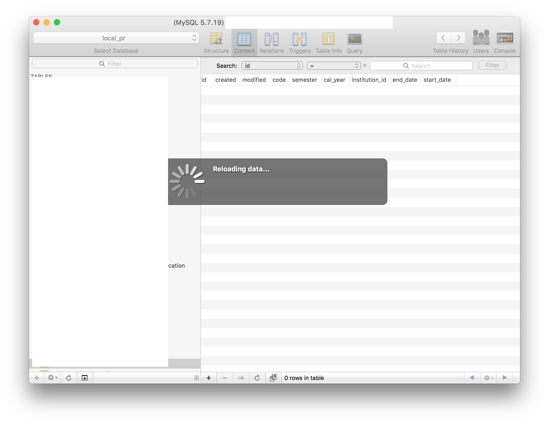Sort by the id column header
This screenshot has height=425, width=549.
coord(207,80)
